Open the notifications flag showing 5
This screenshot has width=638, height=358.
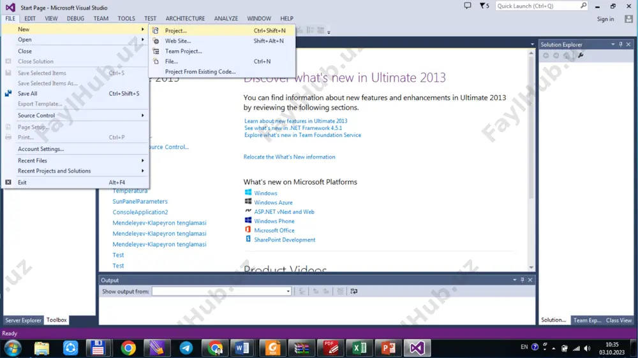pos(484,6)
